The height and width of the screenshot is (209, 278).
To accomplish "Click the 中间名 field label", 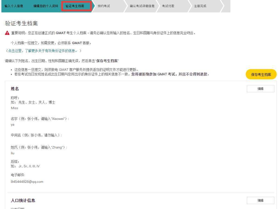I will pyautogui.click(x=36, y=135).
